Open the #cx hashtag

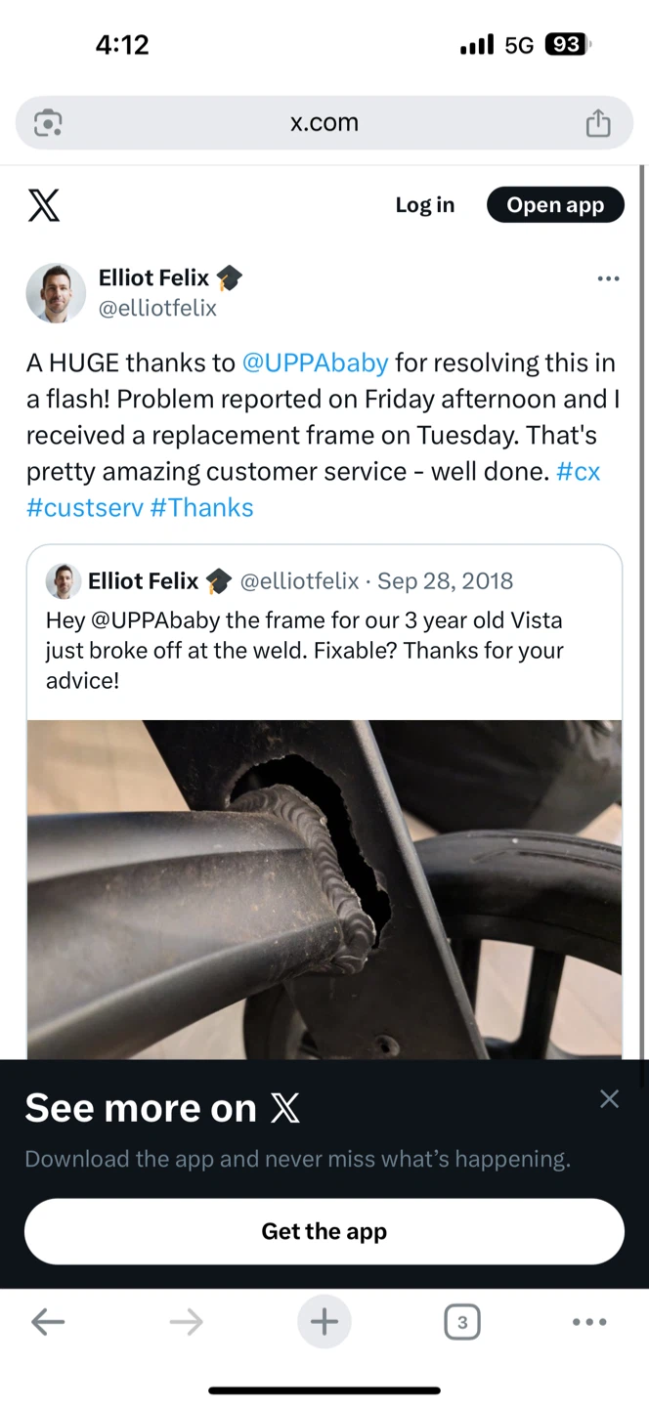(x=578, y=471)
